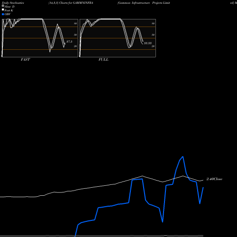Image resolution: width=237 pixels, height=237 pixels.
Task: Click the right end of the white close line
Action: click(x=203, y=180)
